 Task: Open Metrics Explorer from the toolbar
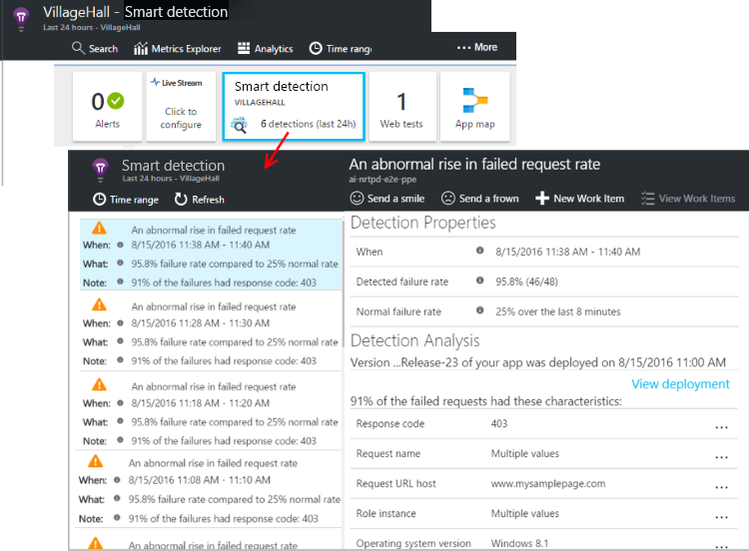pyautogui.click(x=177, y=48)
